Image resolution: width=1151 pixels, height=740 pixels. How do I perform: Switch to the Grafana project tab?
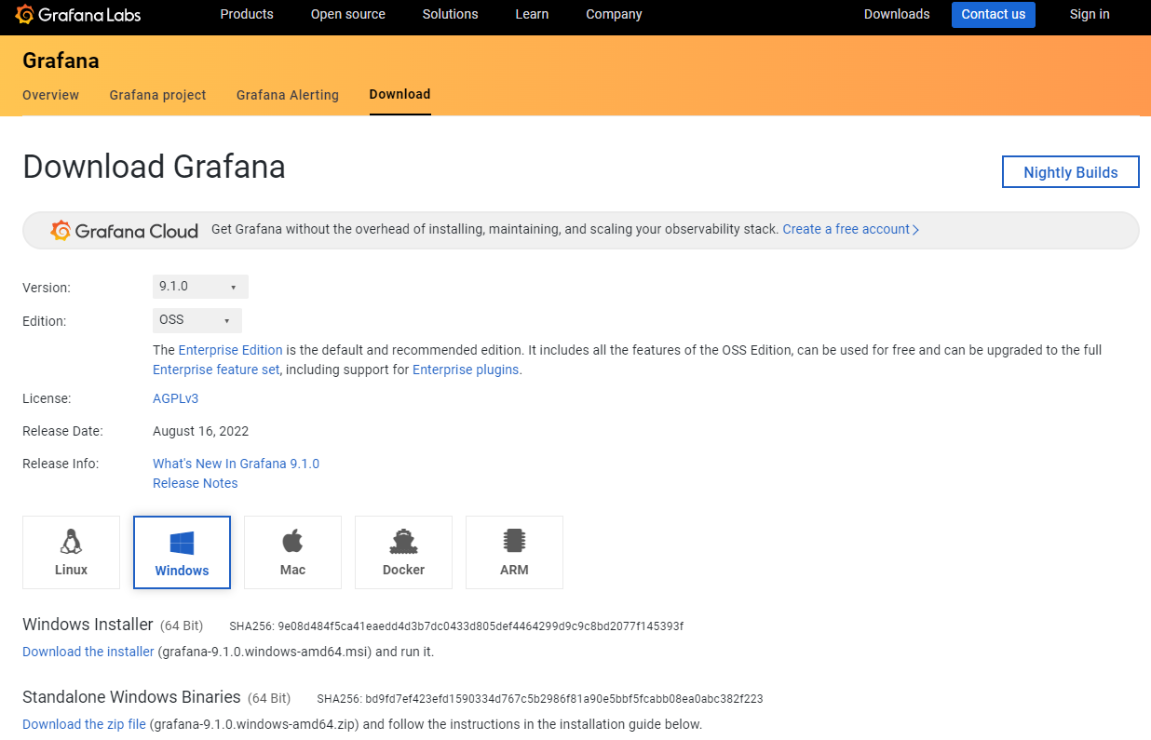click(x=157, y=95)
